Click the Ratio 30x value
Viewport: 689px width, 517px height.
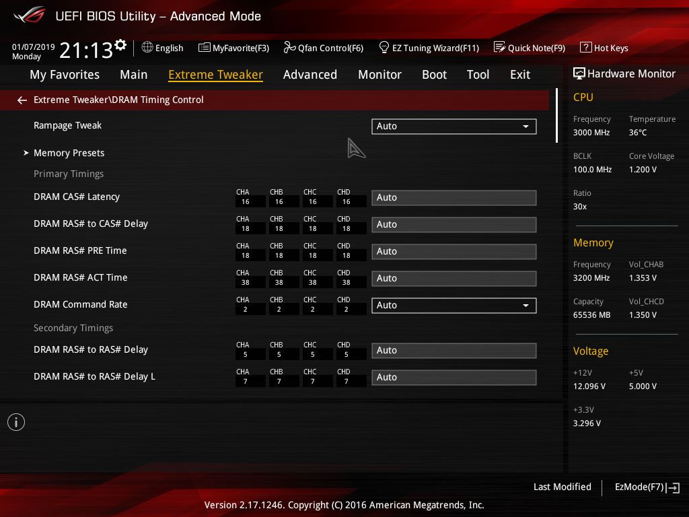pos(579,206)
